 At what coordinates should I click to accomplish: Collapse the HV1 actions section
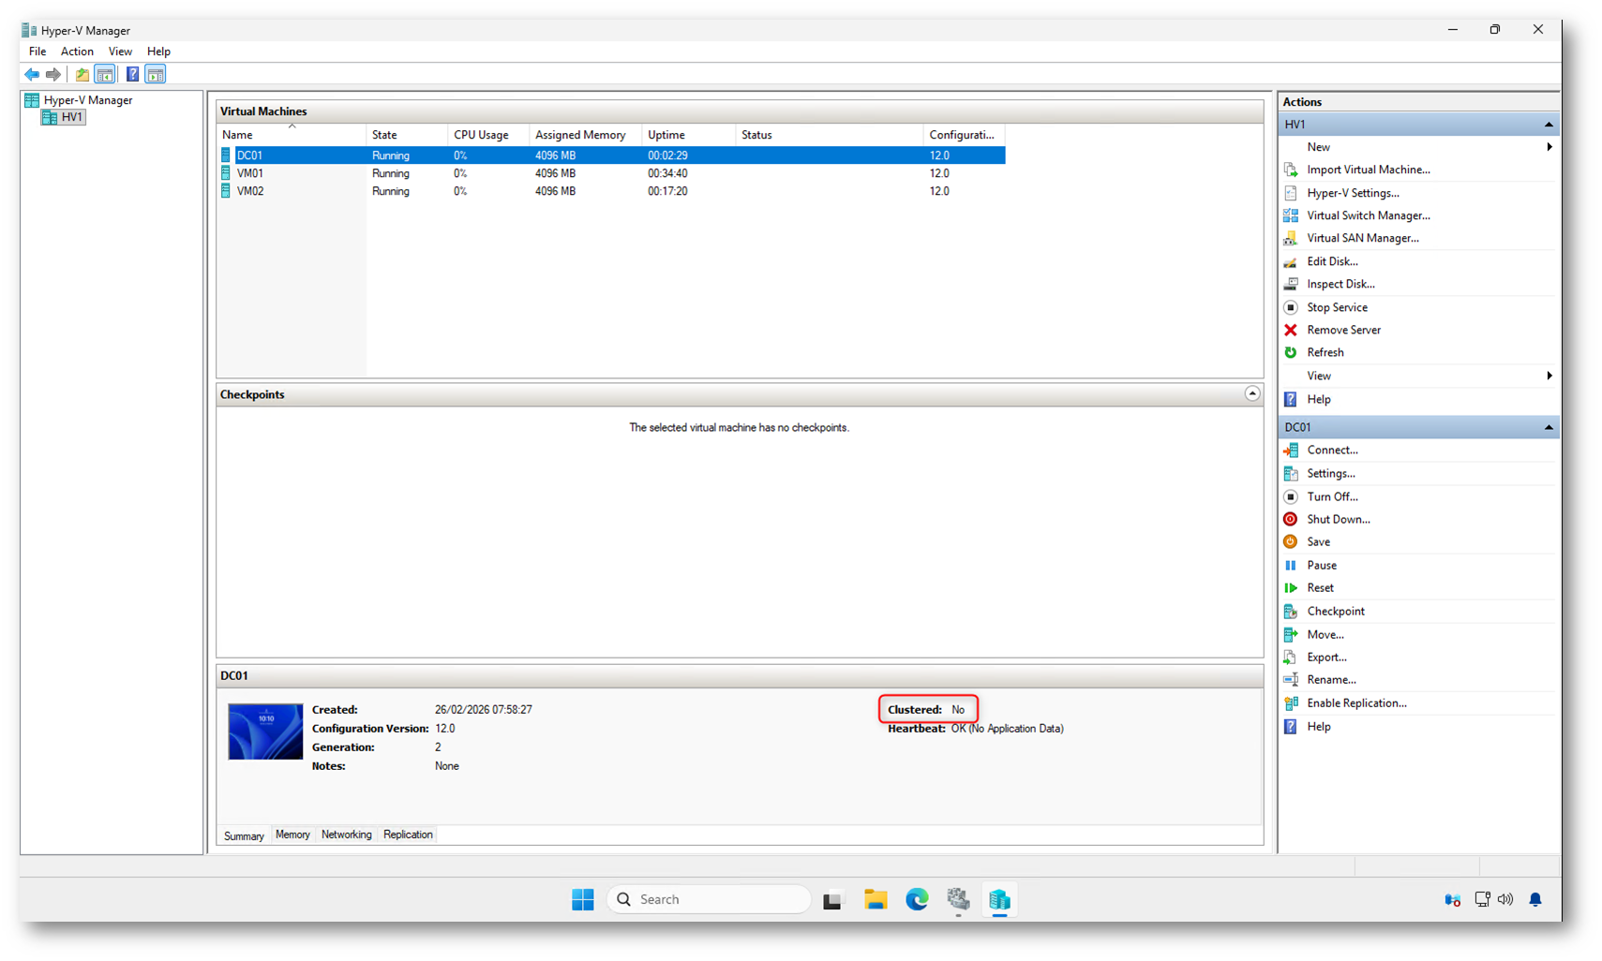1548,125
